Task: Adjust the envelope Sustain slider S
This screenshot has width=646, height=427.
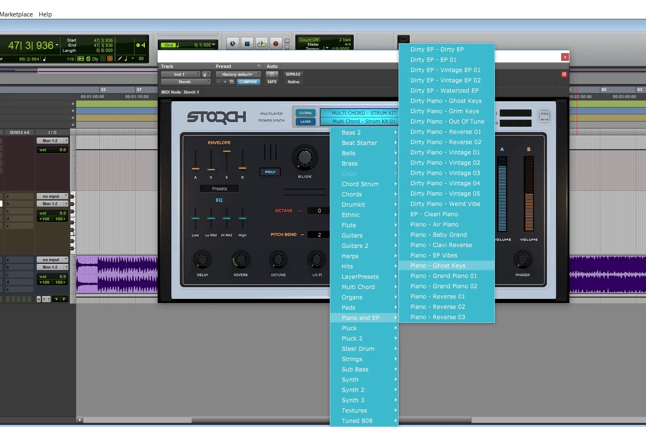Action: 226,152
